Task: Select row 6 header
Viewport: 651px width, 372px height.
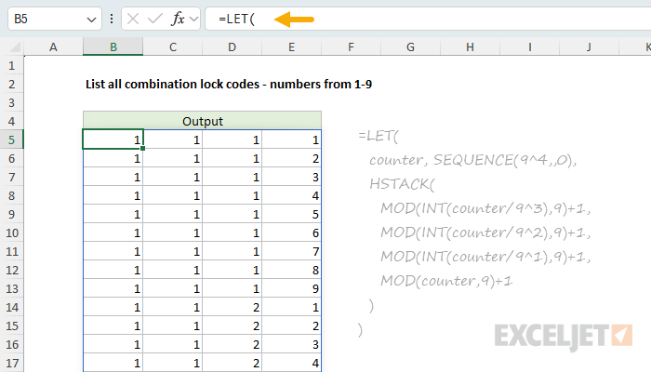Action: (x=11, y=159)
